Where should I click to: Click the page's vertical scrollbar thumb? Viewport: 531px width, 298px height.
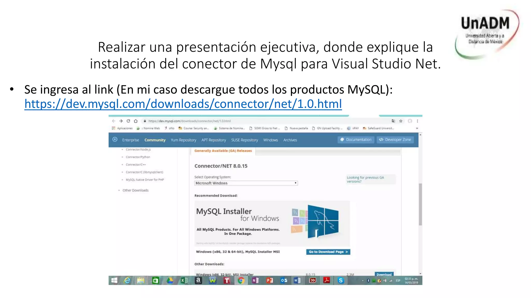(x=420, y=204)
